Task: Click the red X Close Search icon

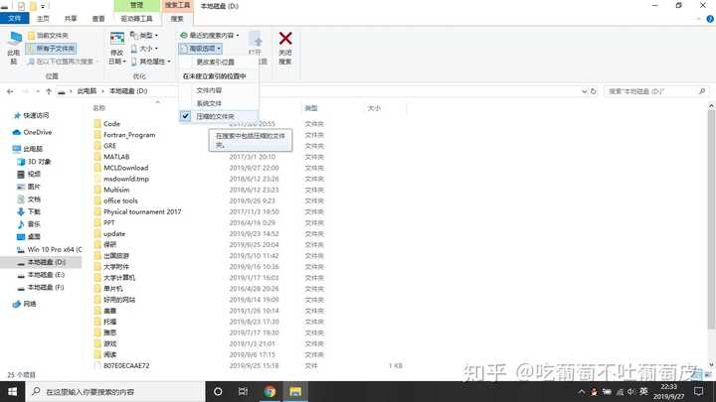Action: click(x=285, y=39)
